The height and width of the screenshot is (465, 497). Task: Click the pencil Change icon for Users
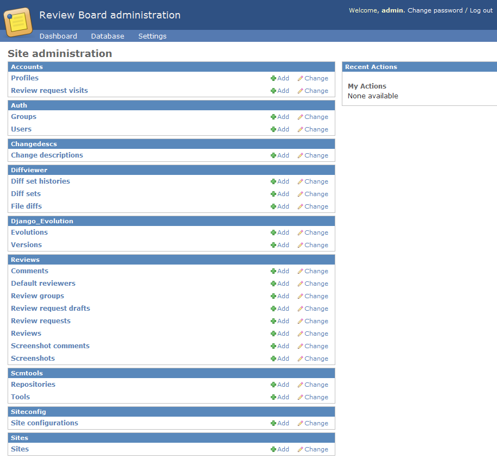pos(301,129)
